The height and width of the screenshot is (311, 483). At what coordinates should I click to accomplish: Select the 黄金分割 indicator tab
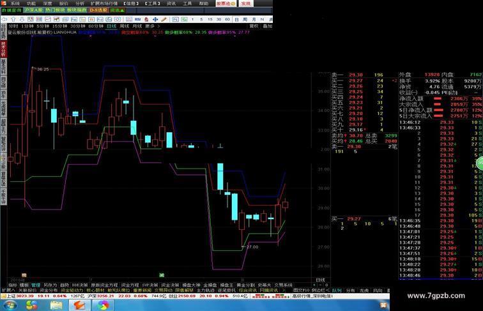pos(246,285)
